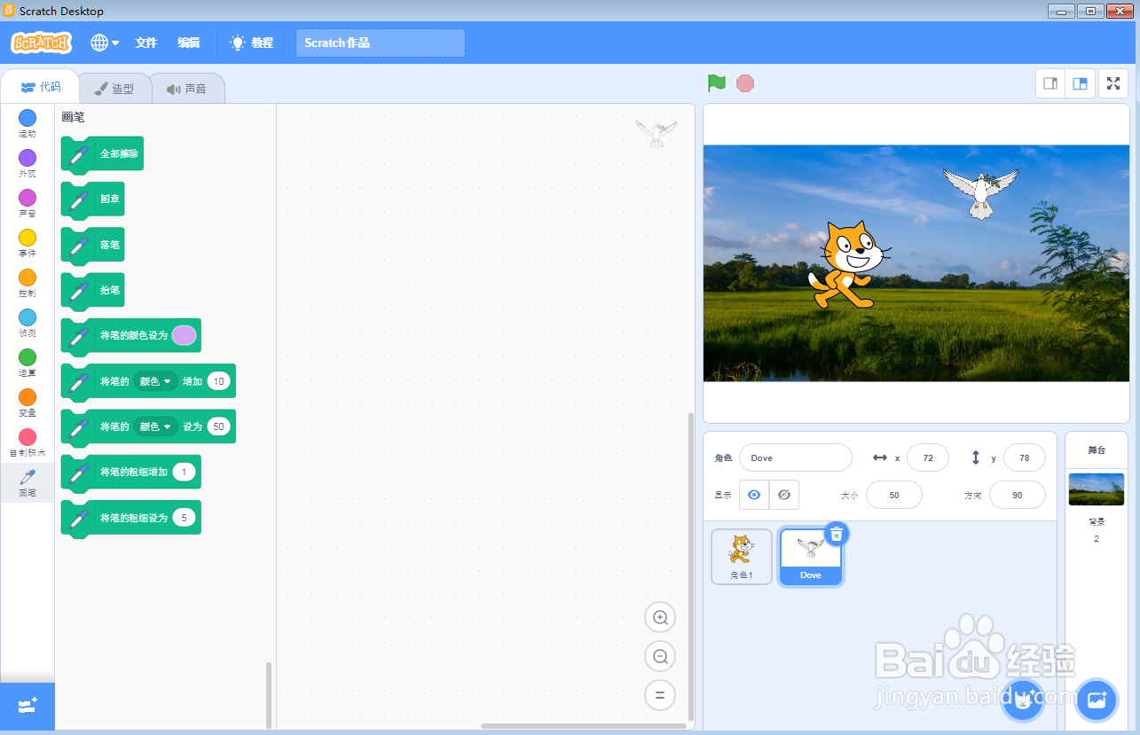Click the red stop button

pyautogui.click(x=745, y=83)
